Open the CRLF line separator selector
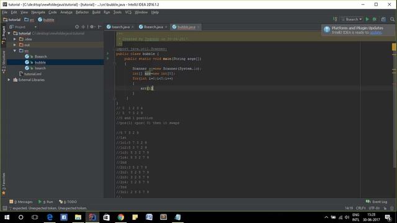 (x=360, y=208)
